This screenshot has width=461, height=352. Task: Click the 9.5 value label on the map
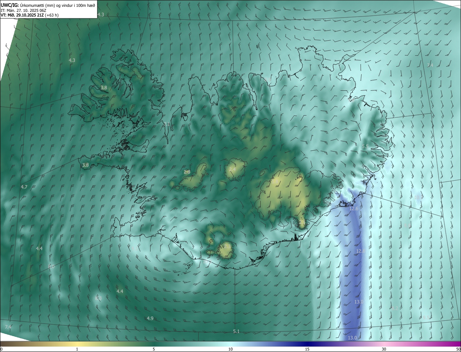coord(426,317)
